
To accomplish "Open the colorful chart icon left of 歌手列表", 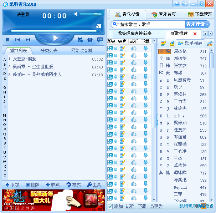I will (163, 44).
